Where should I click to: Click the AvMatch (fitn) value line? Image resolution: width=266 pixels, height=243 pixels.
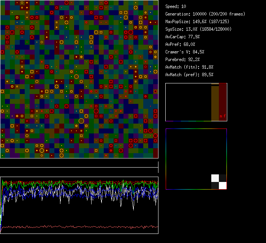pyautogui.click(x=189, y=67)
